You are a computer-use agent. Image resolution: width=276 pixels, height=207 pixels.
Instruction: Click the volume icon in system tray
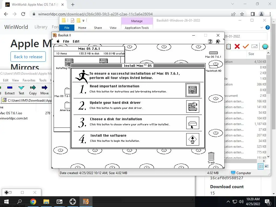point(241,202)
